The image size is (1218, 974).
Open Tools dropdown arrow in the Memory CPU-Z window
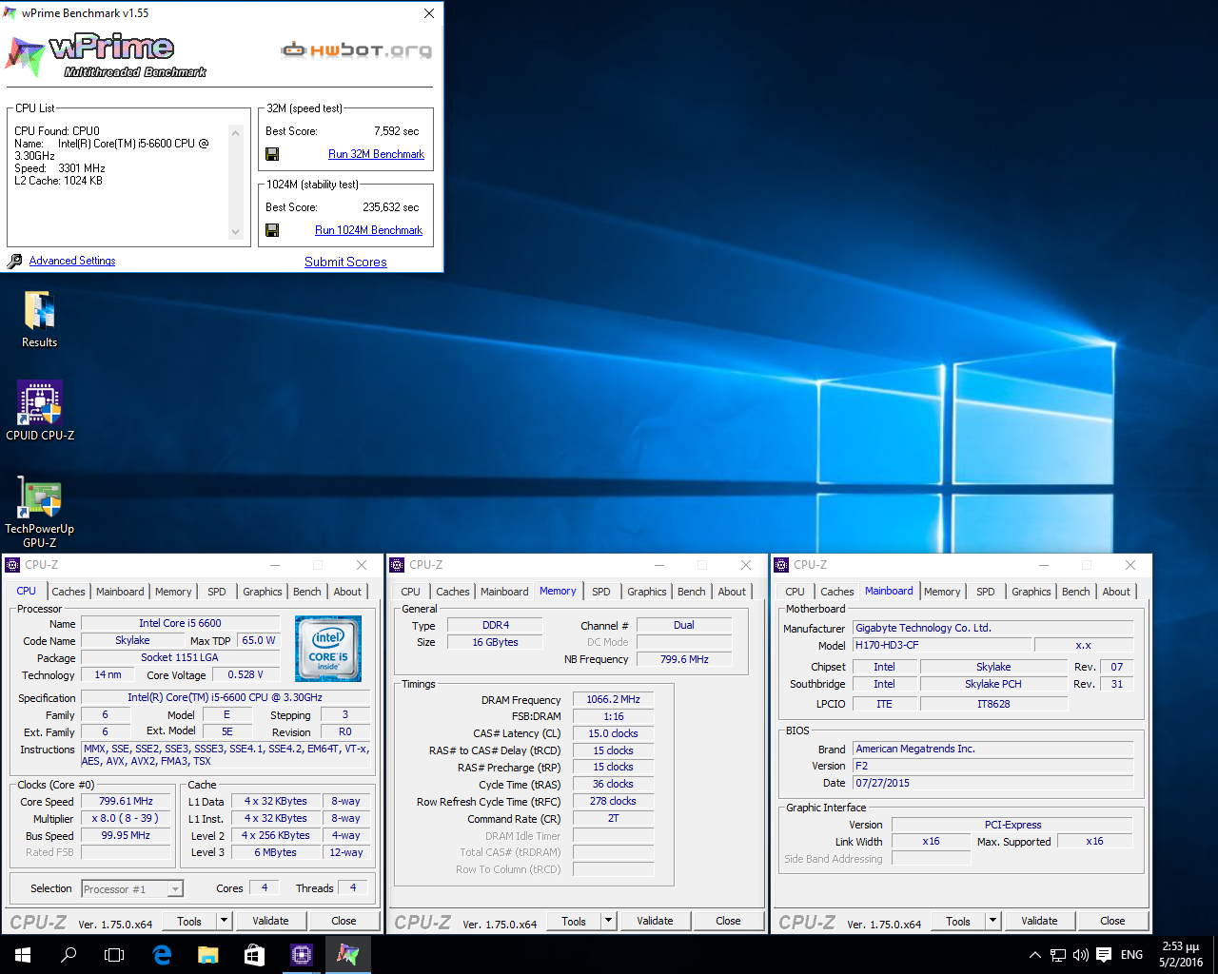pyautogui.click(x=608, y=921)
